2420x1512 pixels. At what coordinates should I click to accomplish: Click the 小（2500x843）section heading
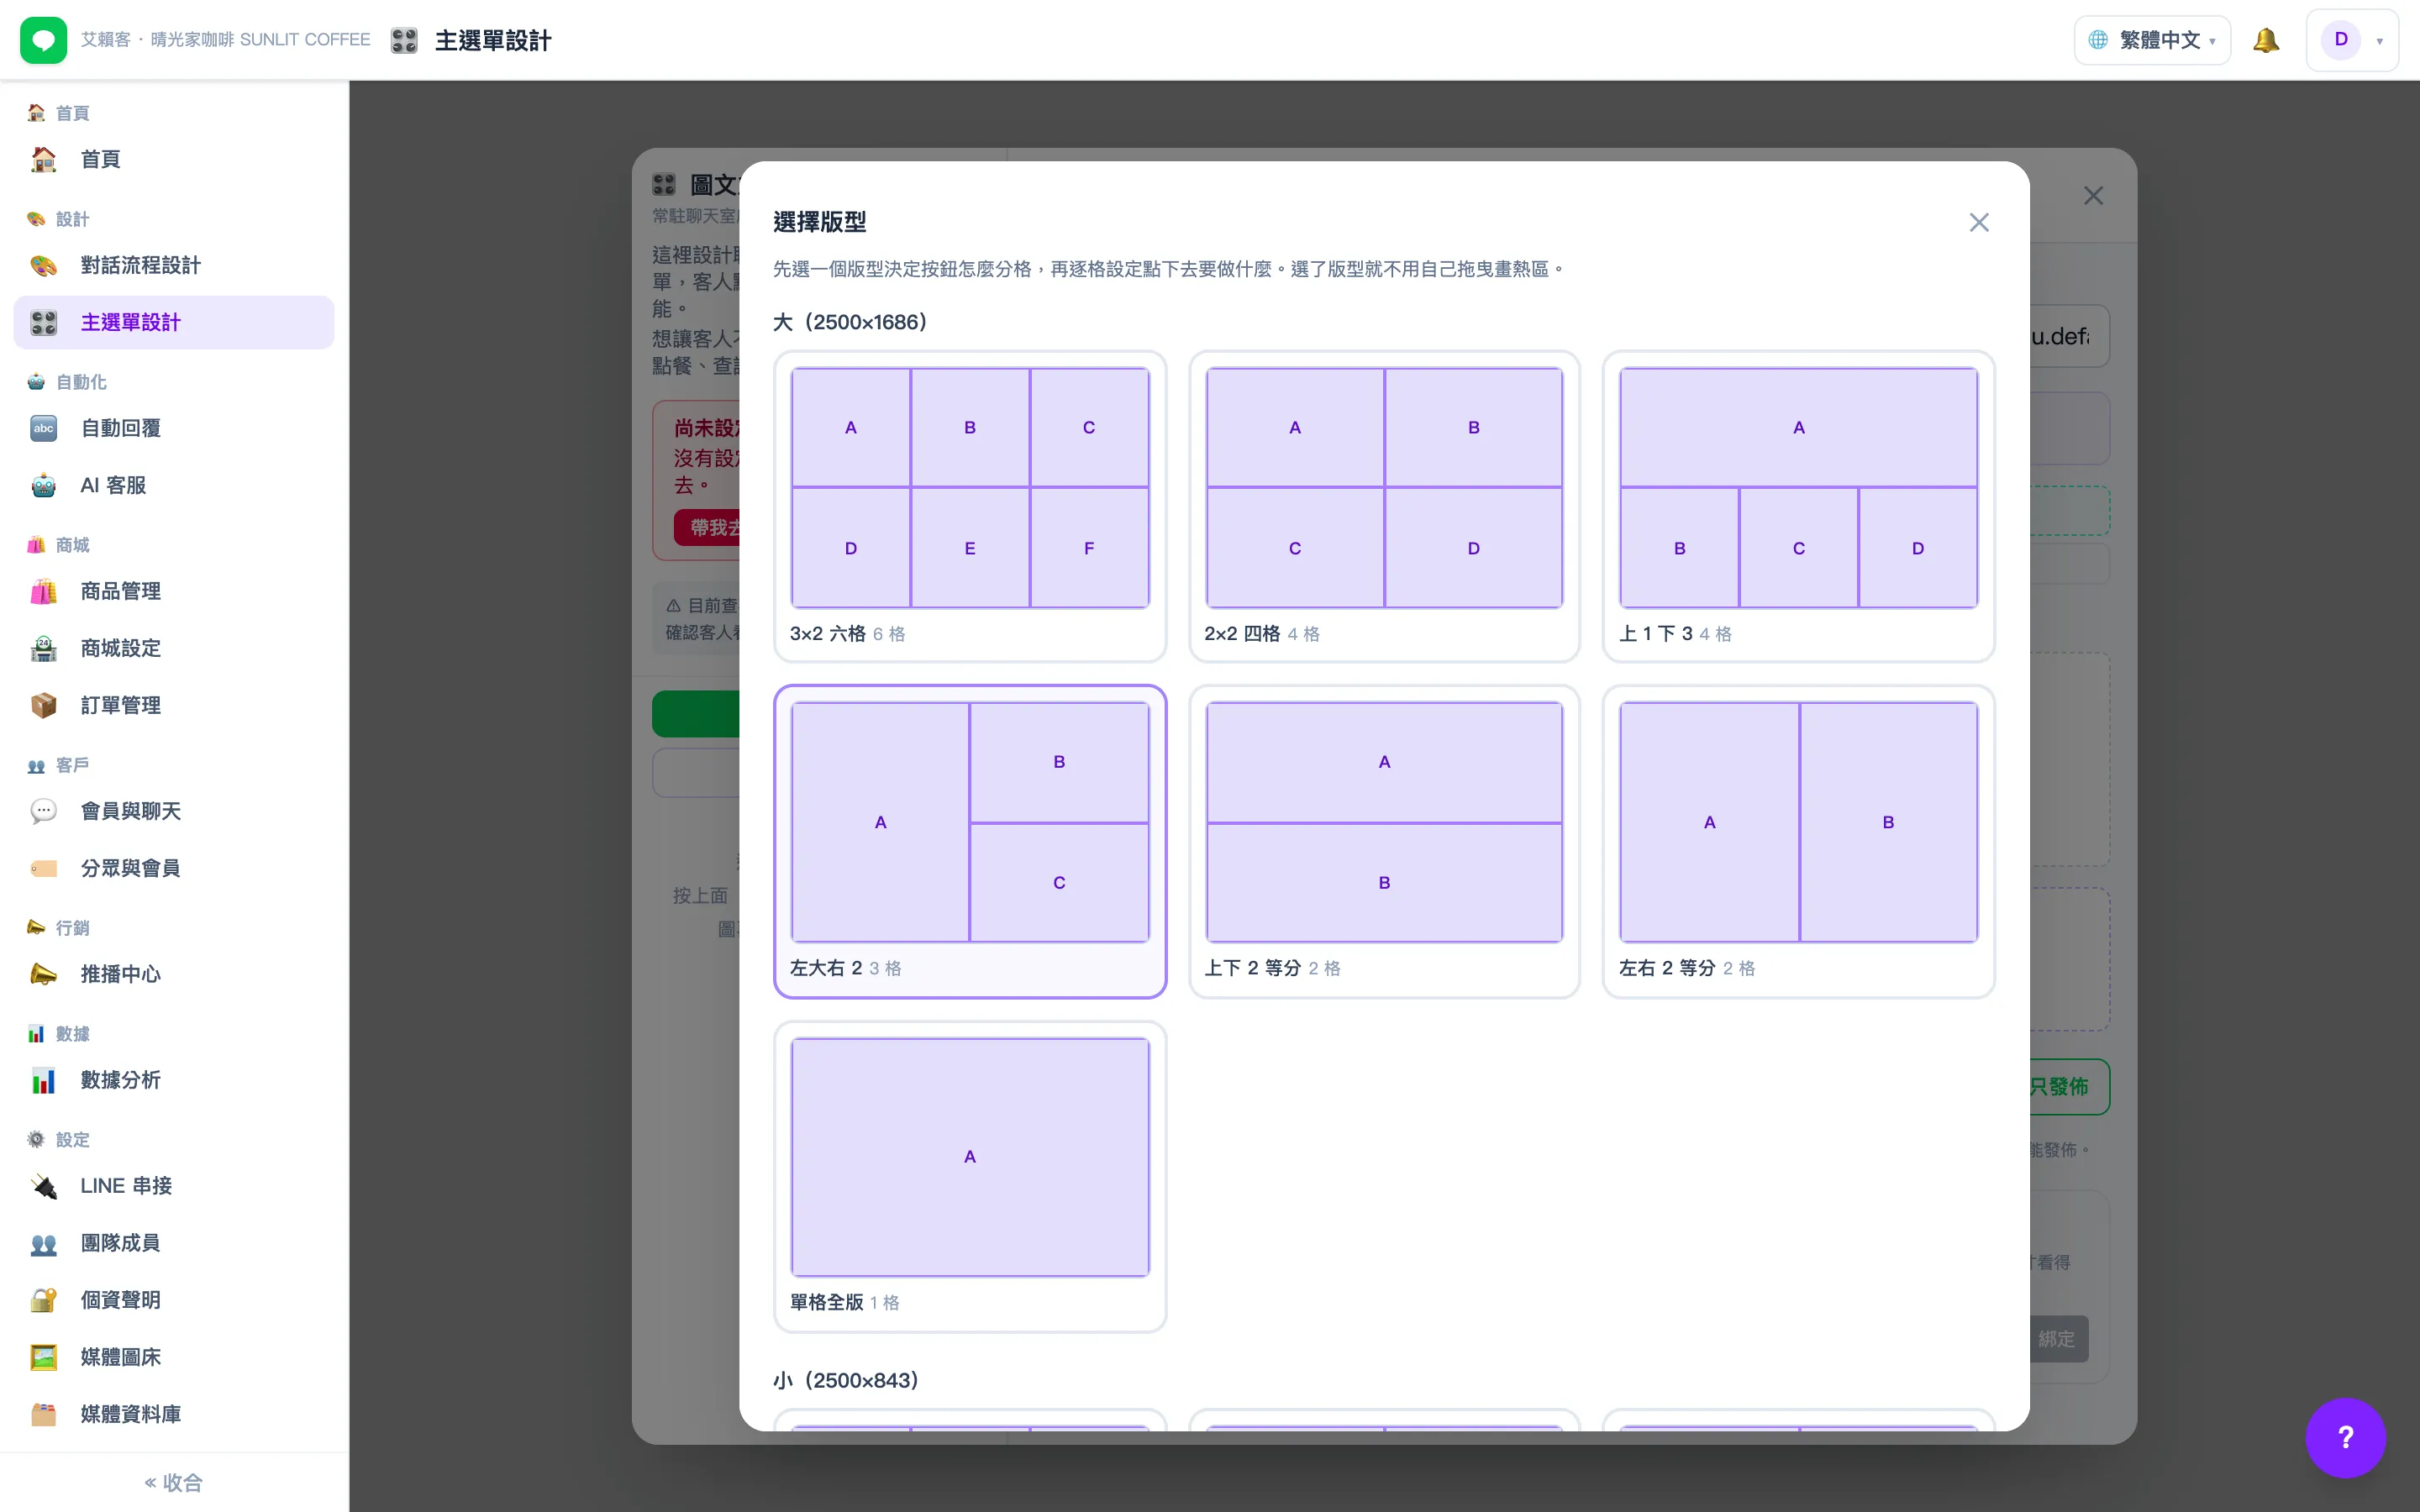[x=847, y=1380]
